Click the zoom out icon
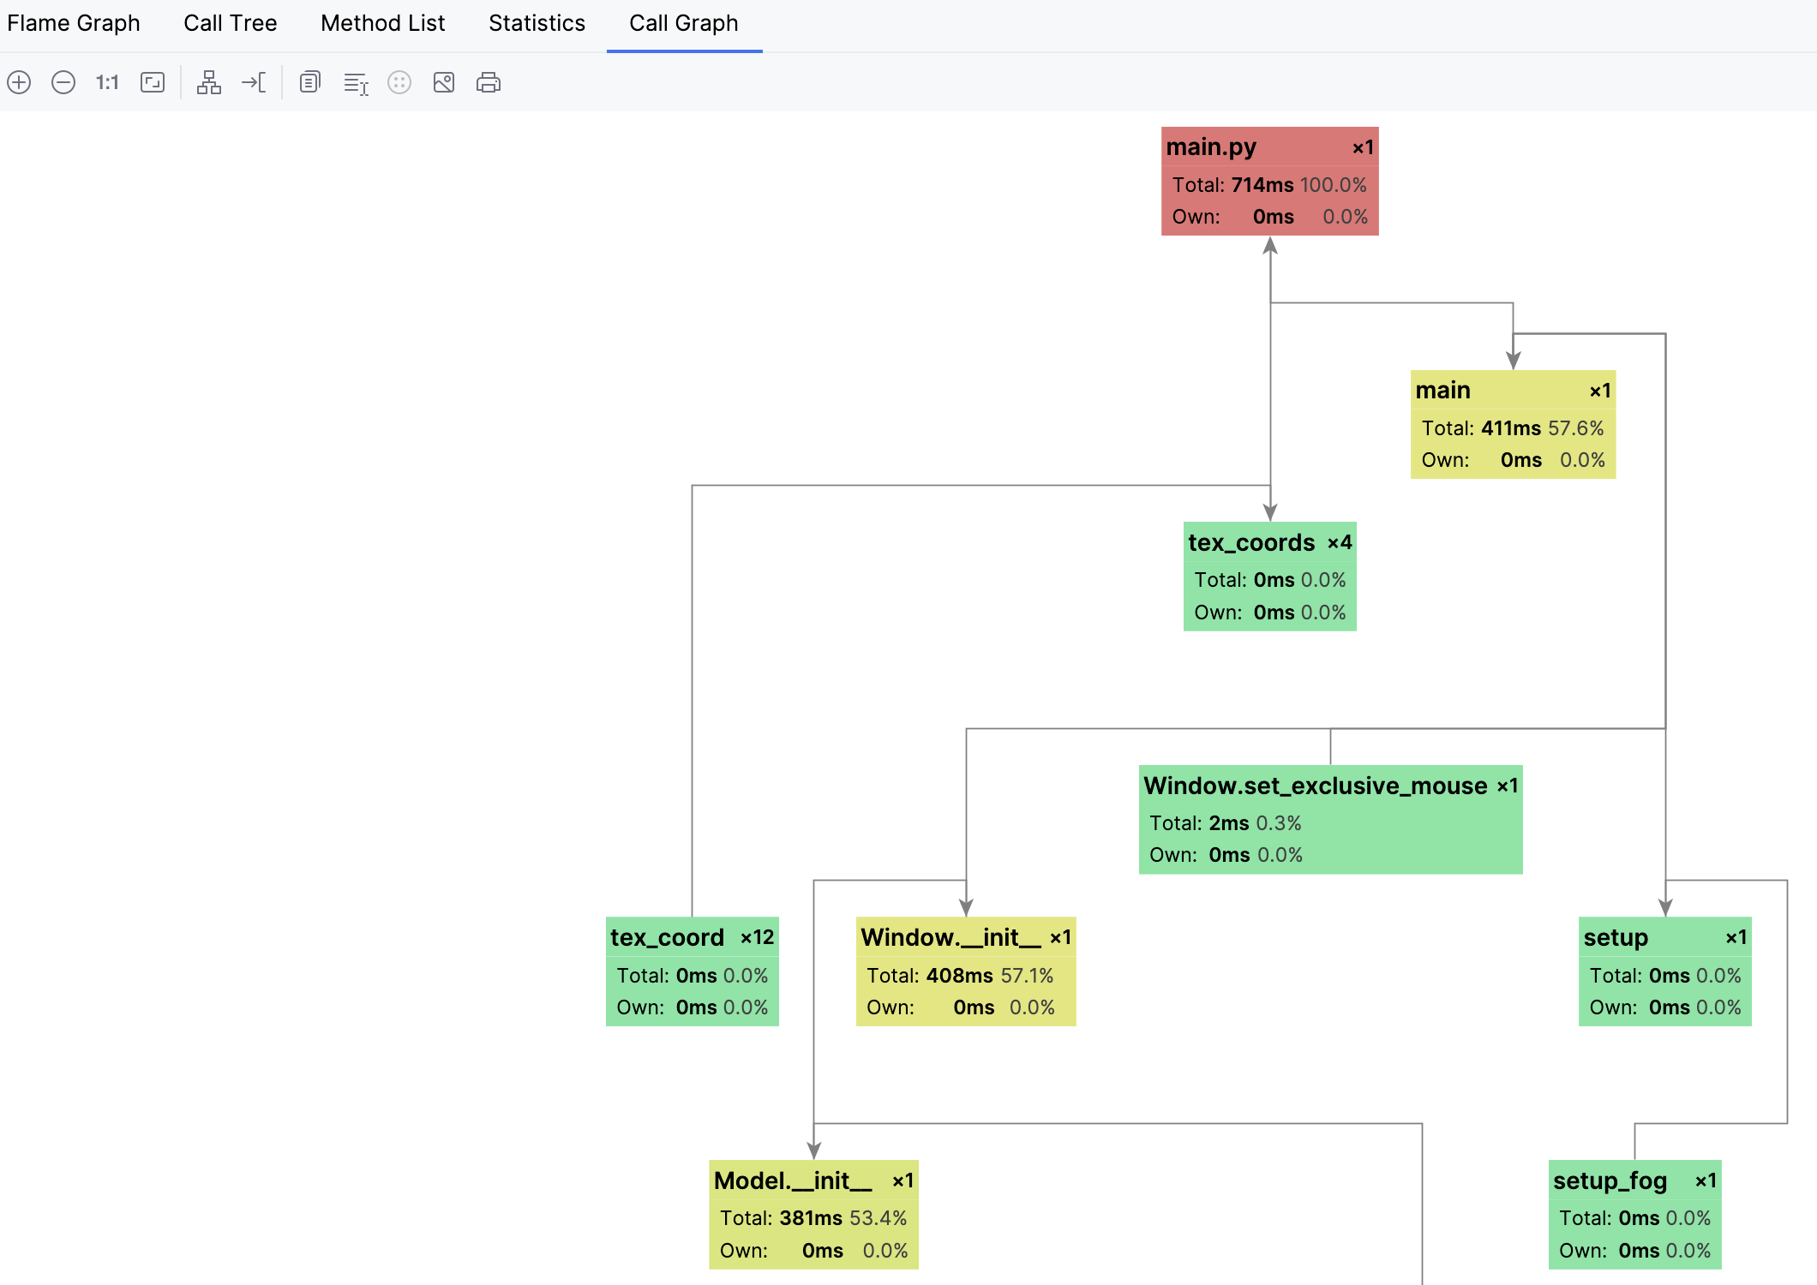Viewport: 1817px width, 1285px height. click(63, 82)
